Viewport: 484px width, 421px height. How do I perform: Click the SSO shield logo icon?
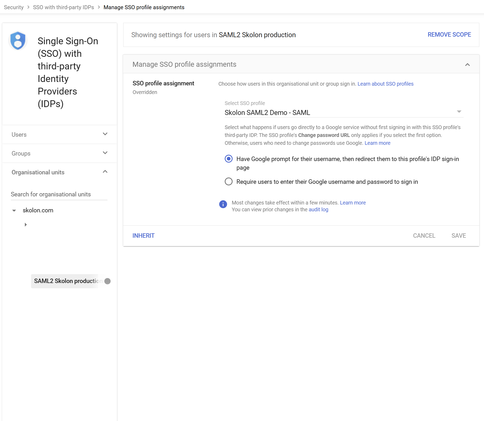(x=18, y=41)
